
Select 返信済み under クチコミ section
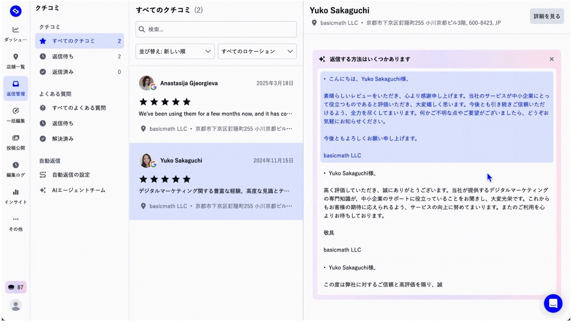point(63,72)
